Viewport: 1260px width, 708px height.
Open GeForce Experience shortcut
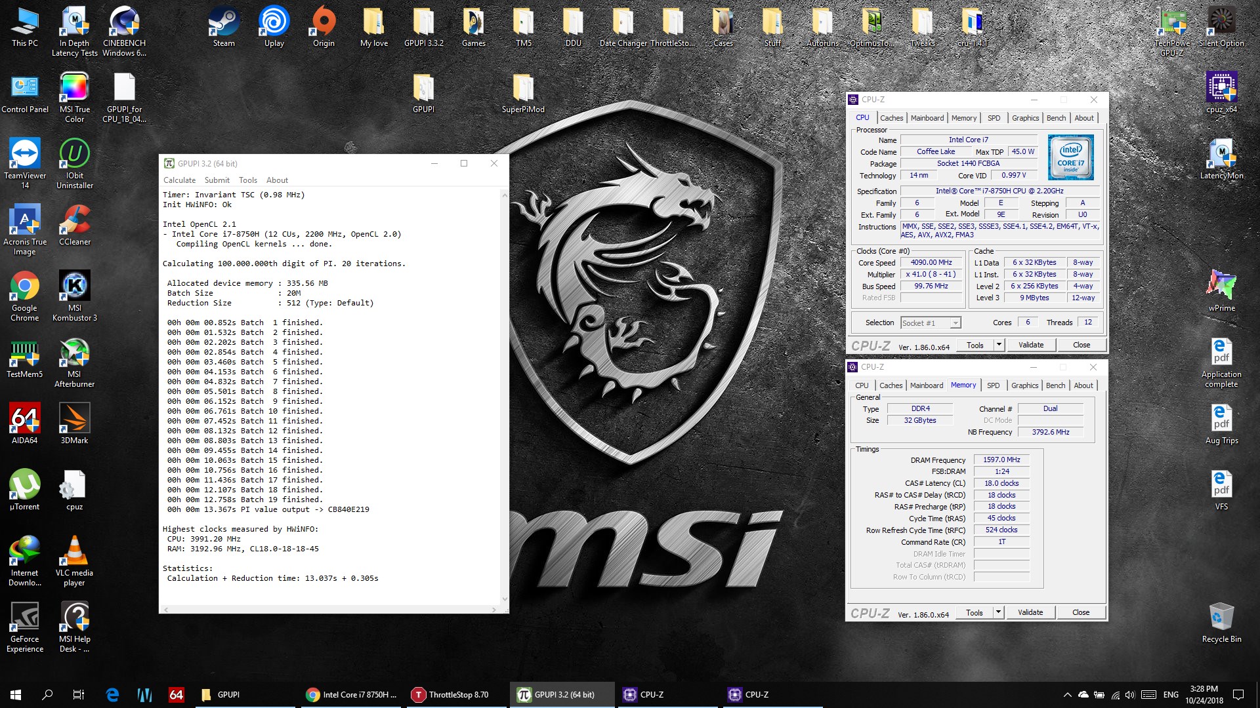click(25, 627)
